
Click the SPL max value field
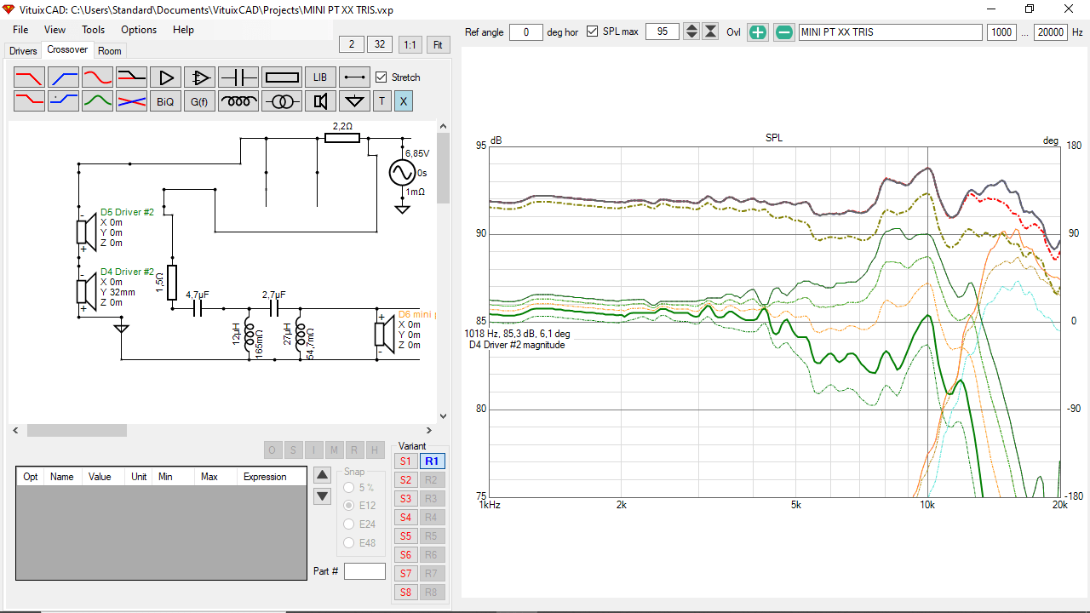click(663, 32)
